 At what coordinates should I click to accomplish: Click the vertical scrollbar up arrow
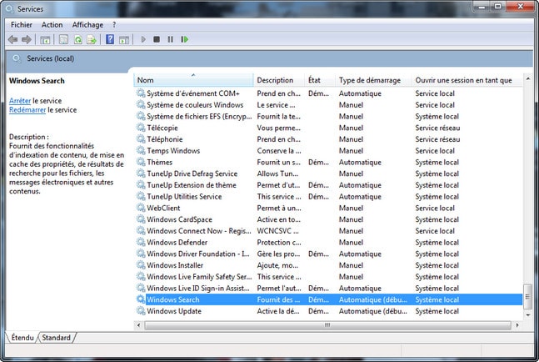point(527,78)
